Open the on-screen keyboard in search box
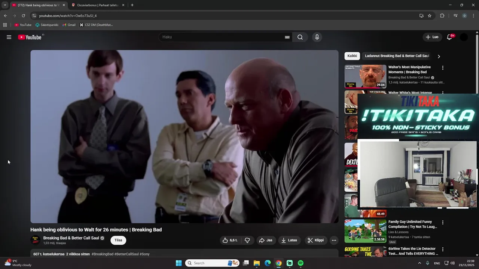The image size is (479, 269). (287, 37)
